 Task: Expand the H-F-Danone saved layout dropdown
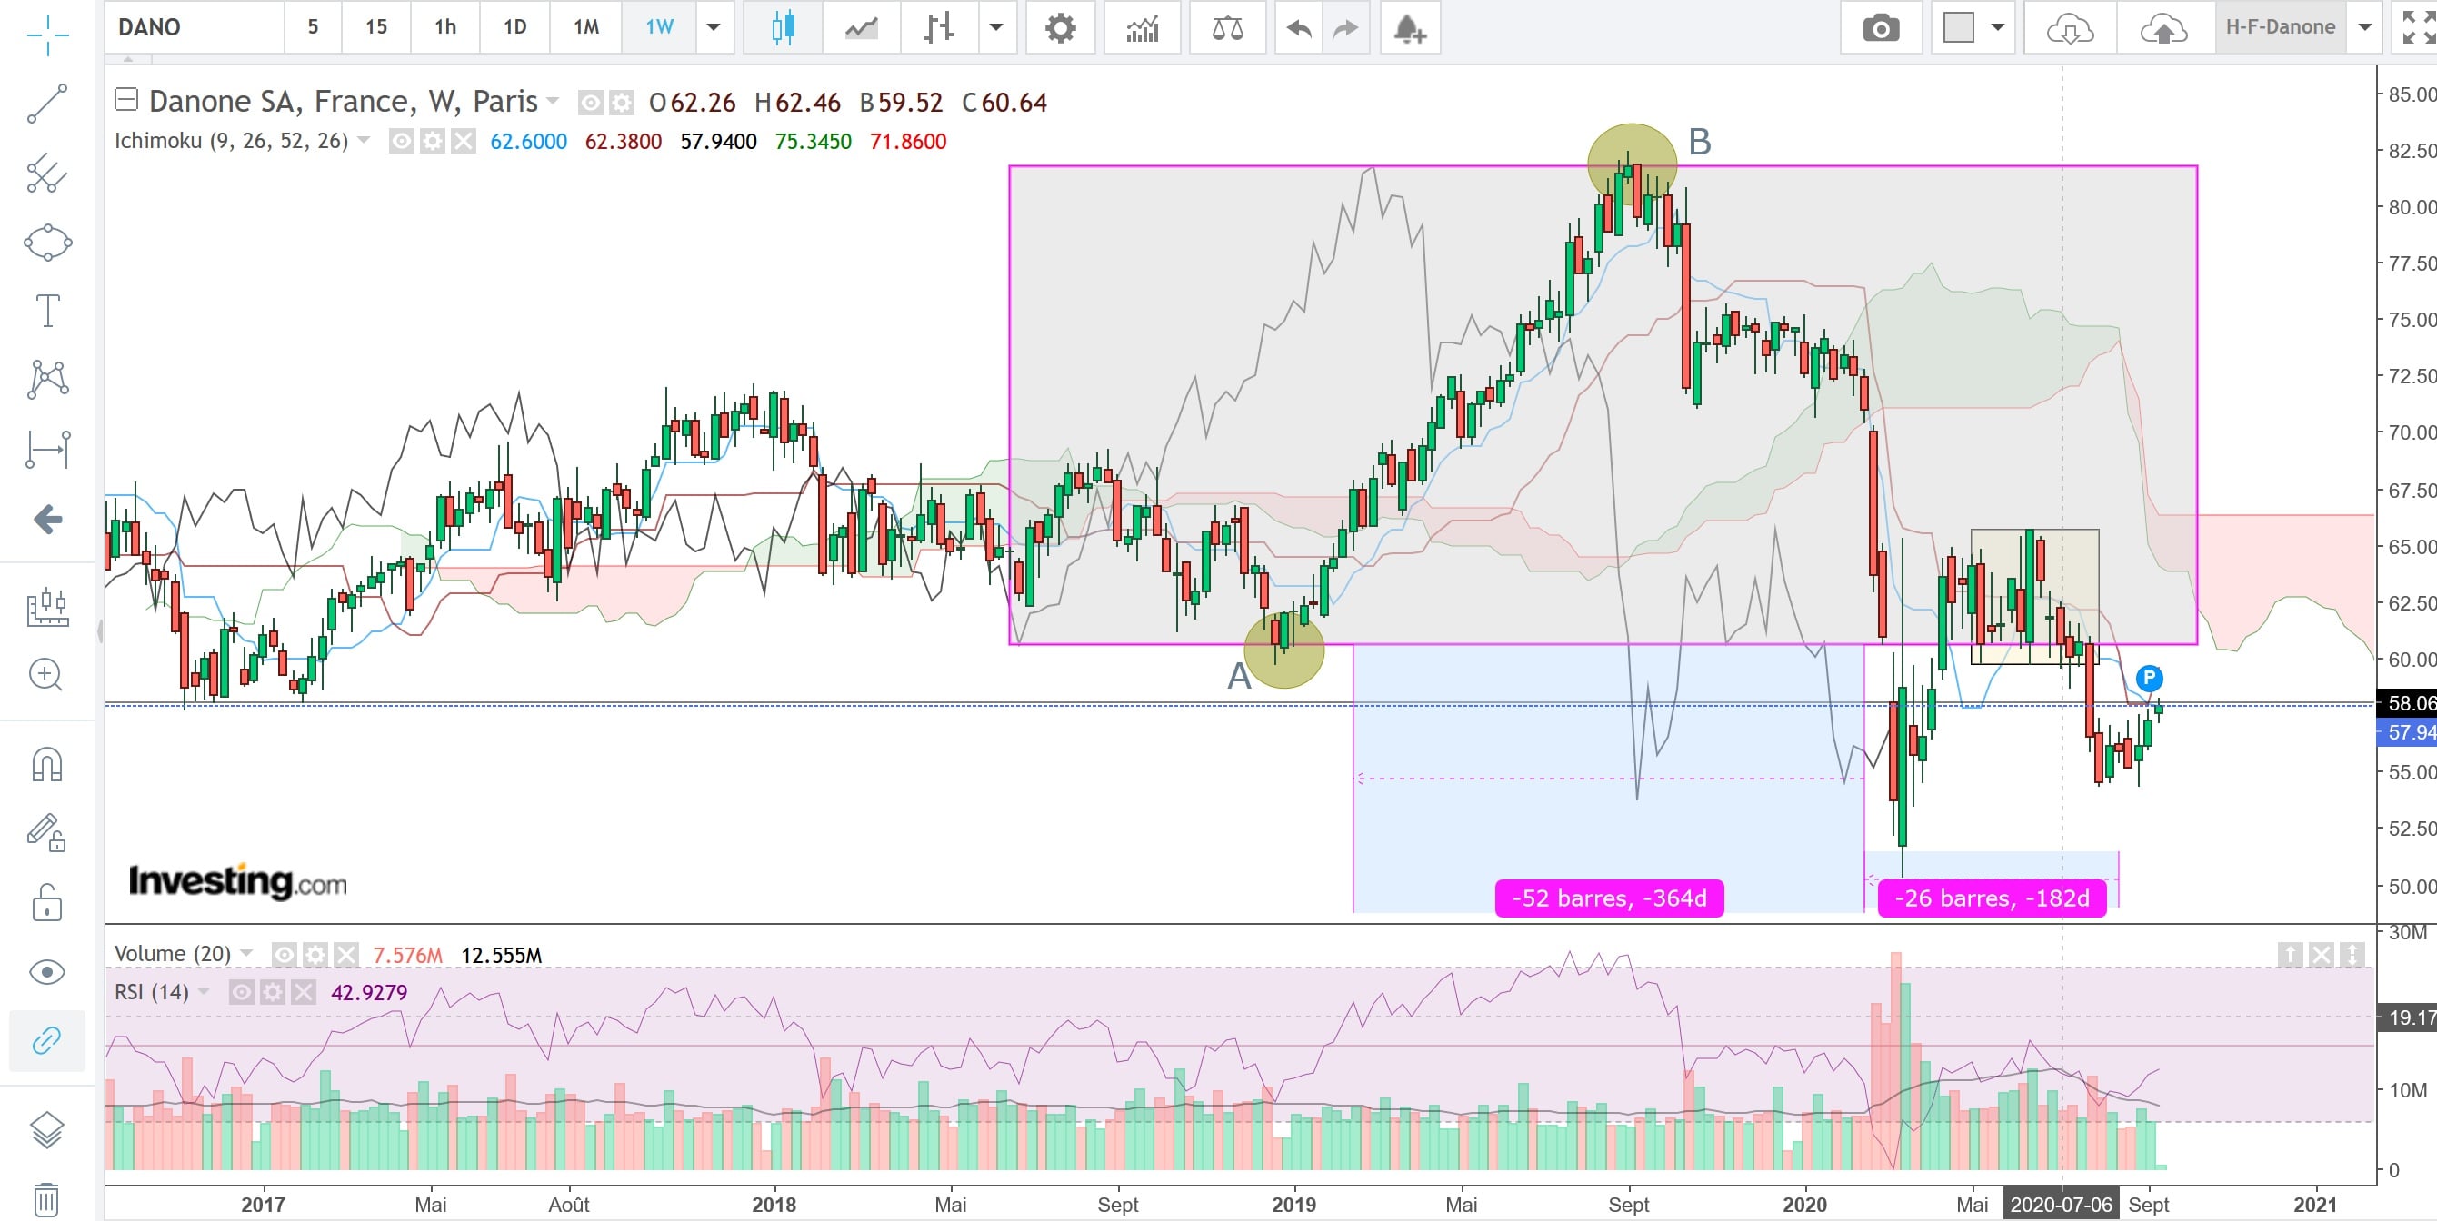pyautogui.click(x=2364, y=27)
